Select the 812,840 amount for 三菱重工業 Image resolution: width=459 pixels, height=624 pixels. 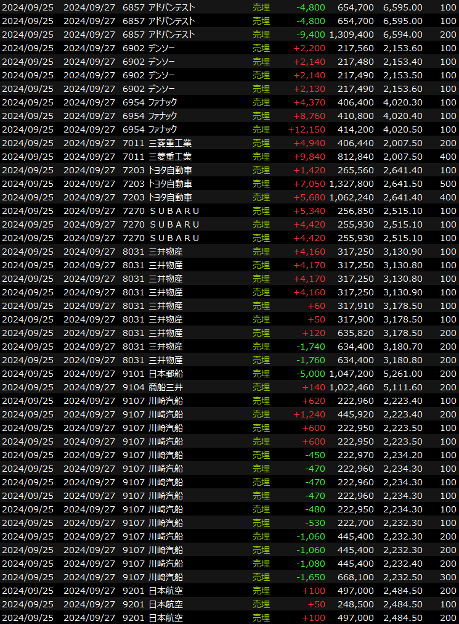tap(355, 157)
